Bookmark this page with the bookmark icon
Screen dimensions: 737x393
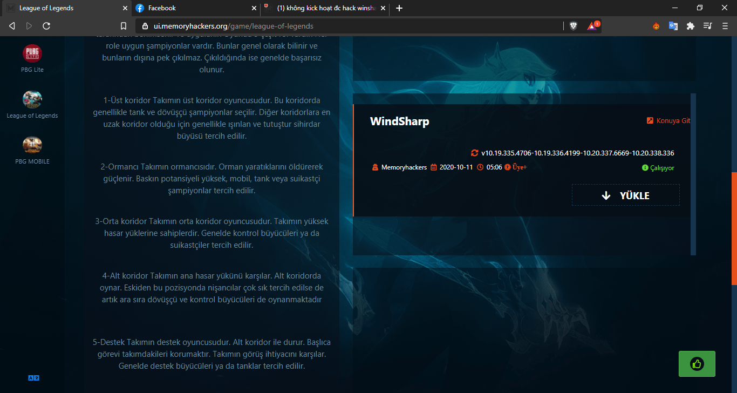click(x=124, y=26)
